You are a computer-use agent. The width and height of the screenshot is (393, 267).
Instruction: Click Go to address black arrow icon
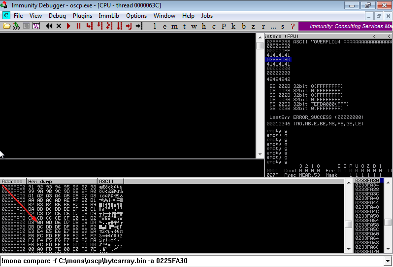[x=139, y=26]
